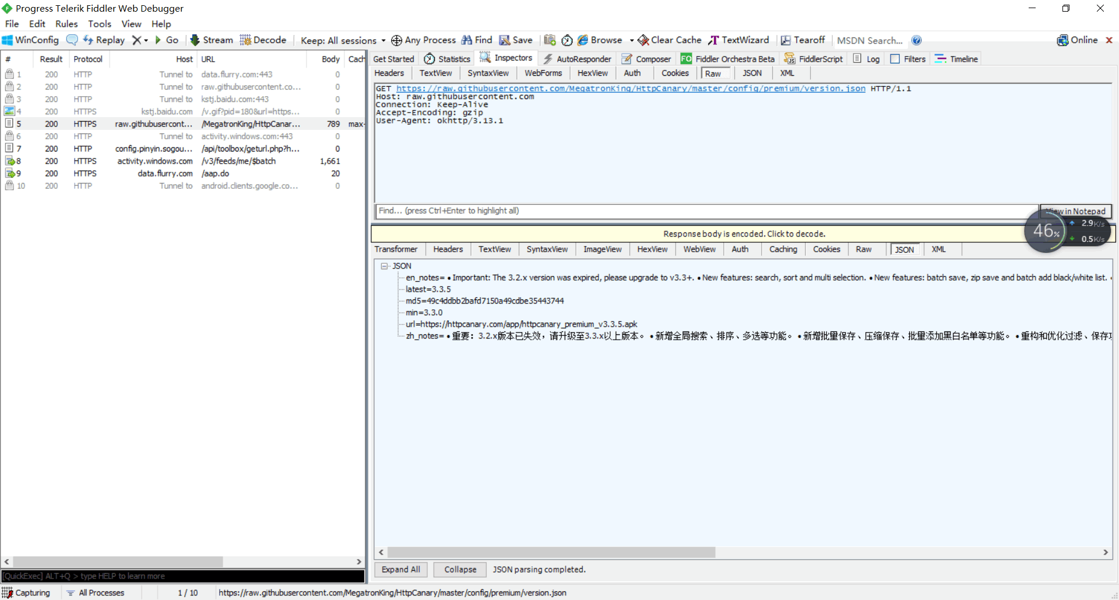Screen dimensions: 1119x600
Task: Open Find sessions binoculars
Action: (x=477, y=40)
